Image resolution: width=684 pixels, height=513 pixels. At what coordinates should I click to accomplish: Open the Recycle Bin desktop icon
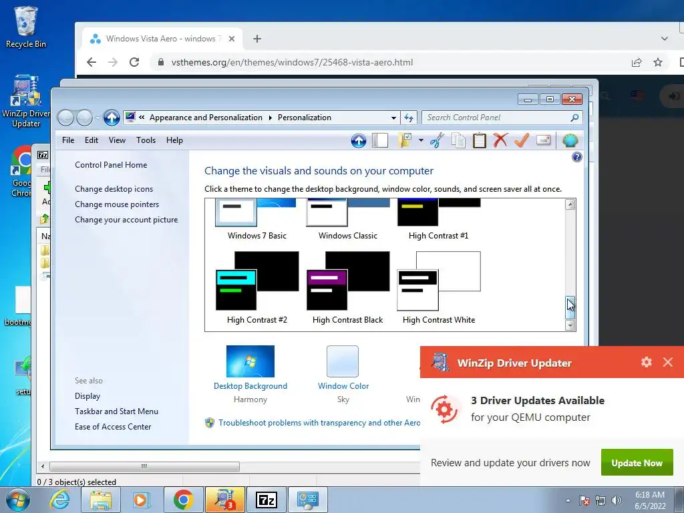[25, 27]
